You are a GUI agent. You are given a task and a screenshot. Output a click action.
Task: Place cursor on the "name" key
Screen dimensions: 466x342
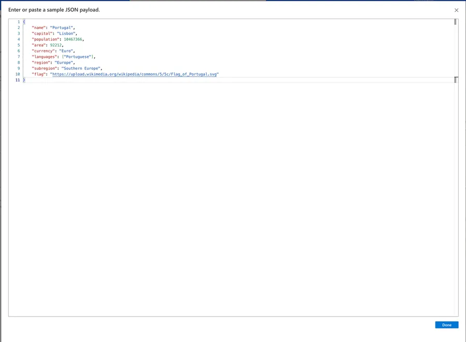point(38,27)
